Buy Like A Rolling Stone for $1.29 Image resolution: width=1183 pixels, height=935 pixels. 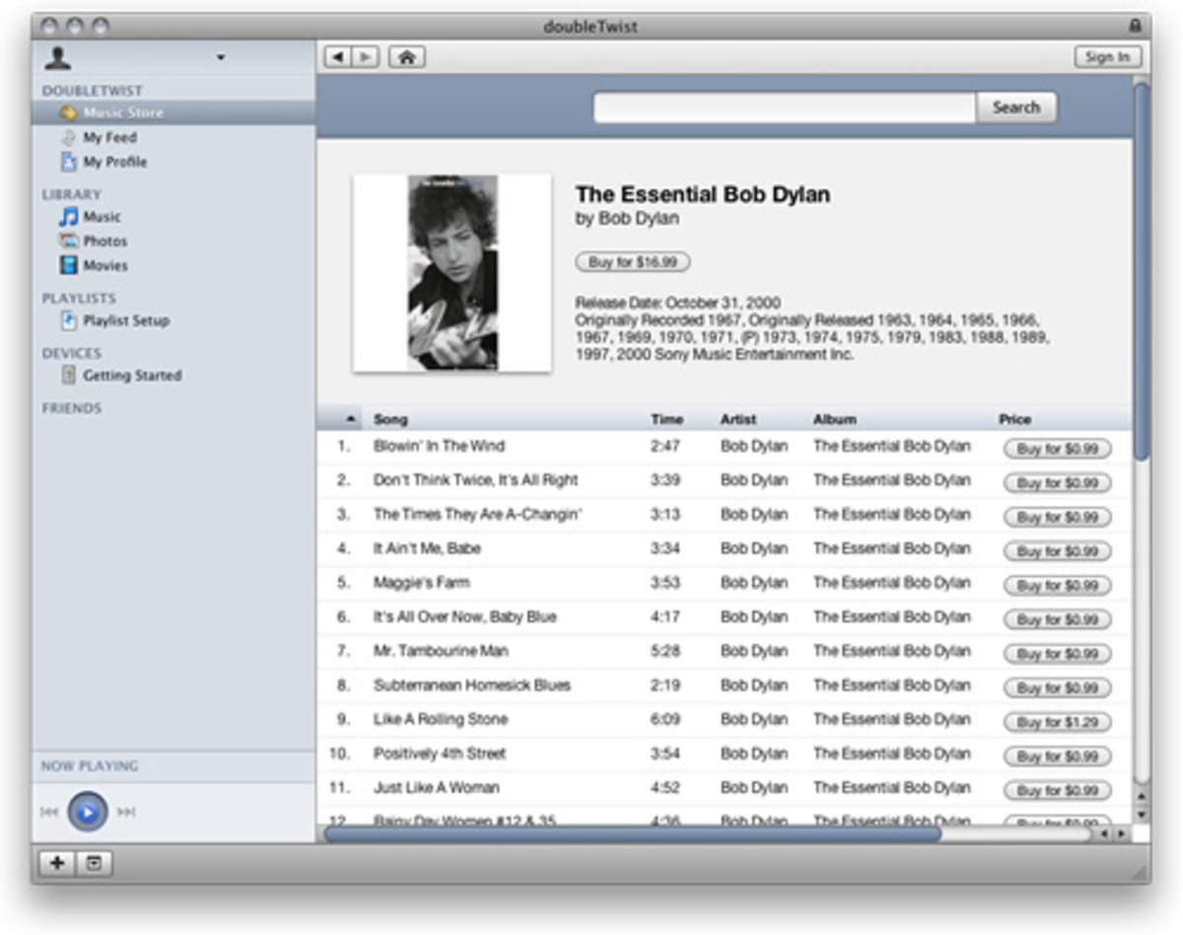click(x=1057, y=723)
